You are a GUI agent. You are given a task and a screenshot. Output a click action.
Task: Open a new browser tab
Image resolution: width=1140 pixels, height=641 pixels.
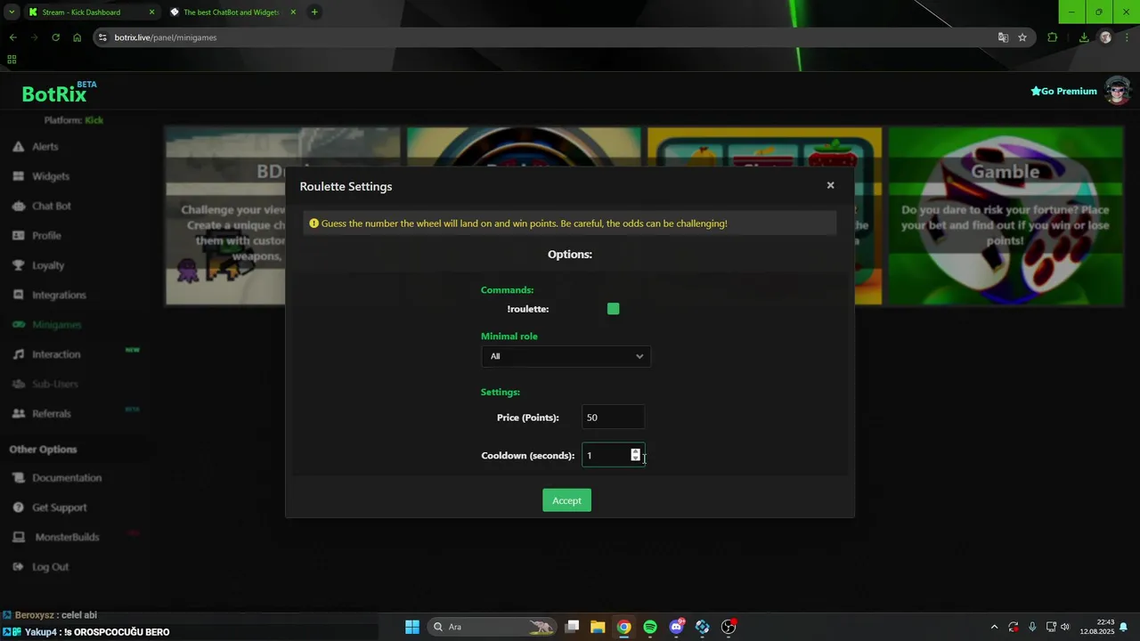(314, 12)
